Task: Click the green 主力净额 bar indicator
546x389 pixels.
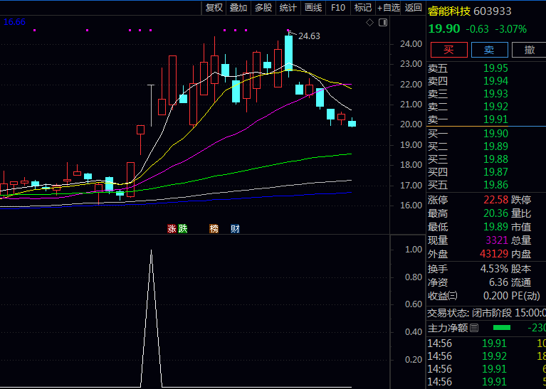Action: (x=502, y=328)
